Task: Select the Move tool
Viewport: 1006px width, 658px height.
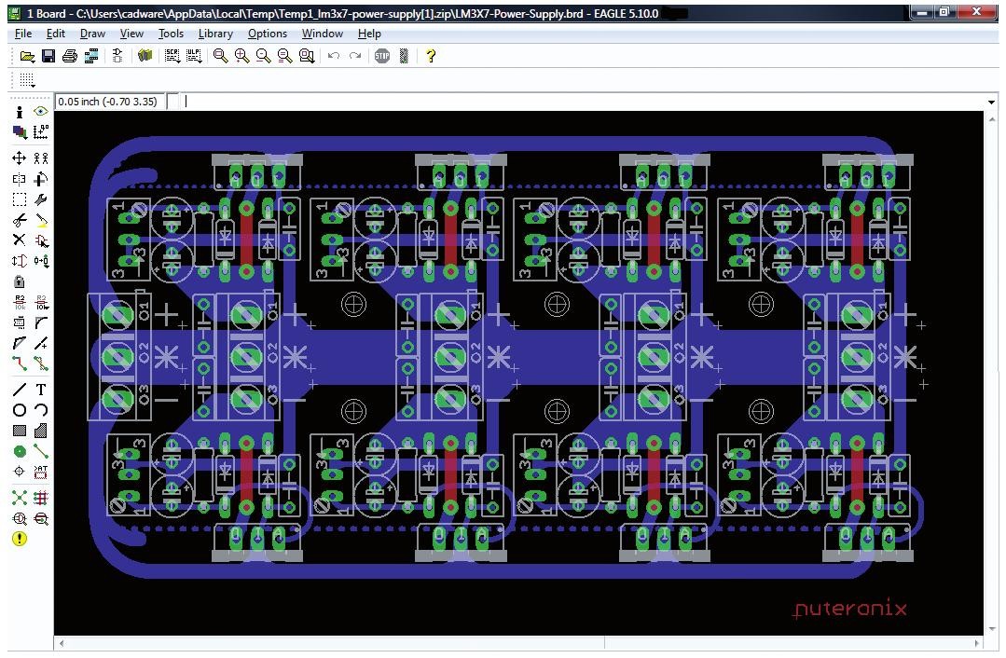Action: [x=20, y=158]
